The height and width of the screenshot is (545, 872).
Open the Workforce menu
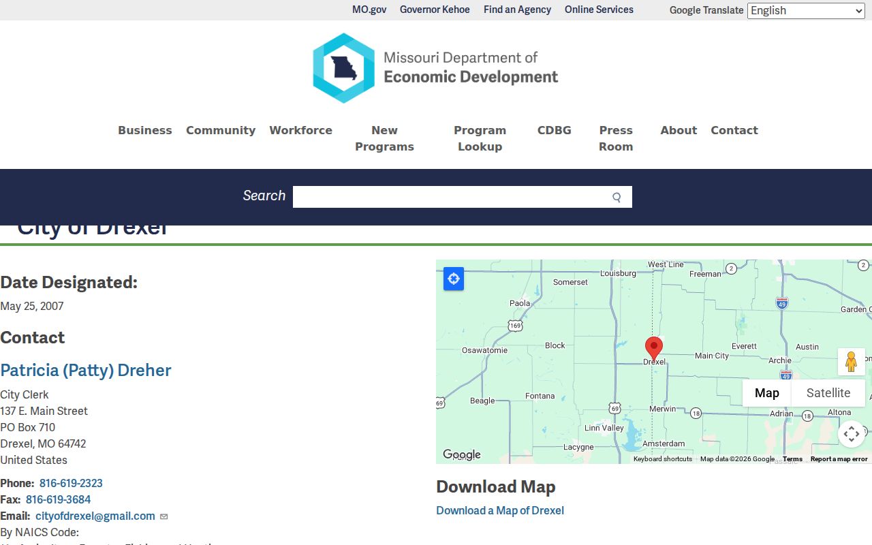coord(300,130)
